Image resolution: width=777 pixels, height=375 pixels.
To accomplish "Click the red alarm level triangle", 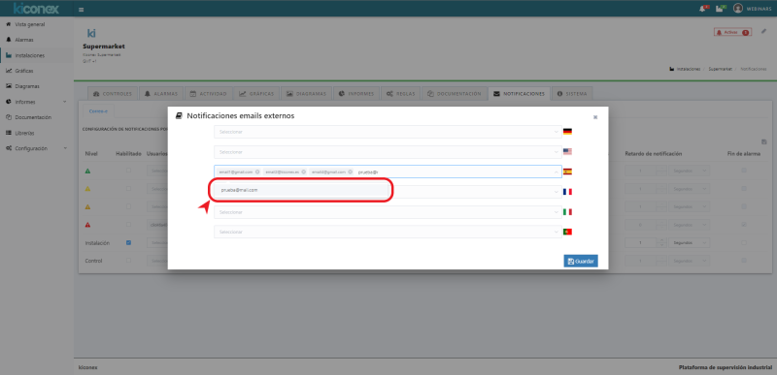I will coord(87,225).
